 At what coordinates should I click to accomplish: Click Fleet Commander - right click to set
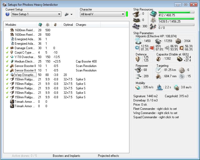[155, 109]
